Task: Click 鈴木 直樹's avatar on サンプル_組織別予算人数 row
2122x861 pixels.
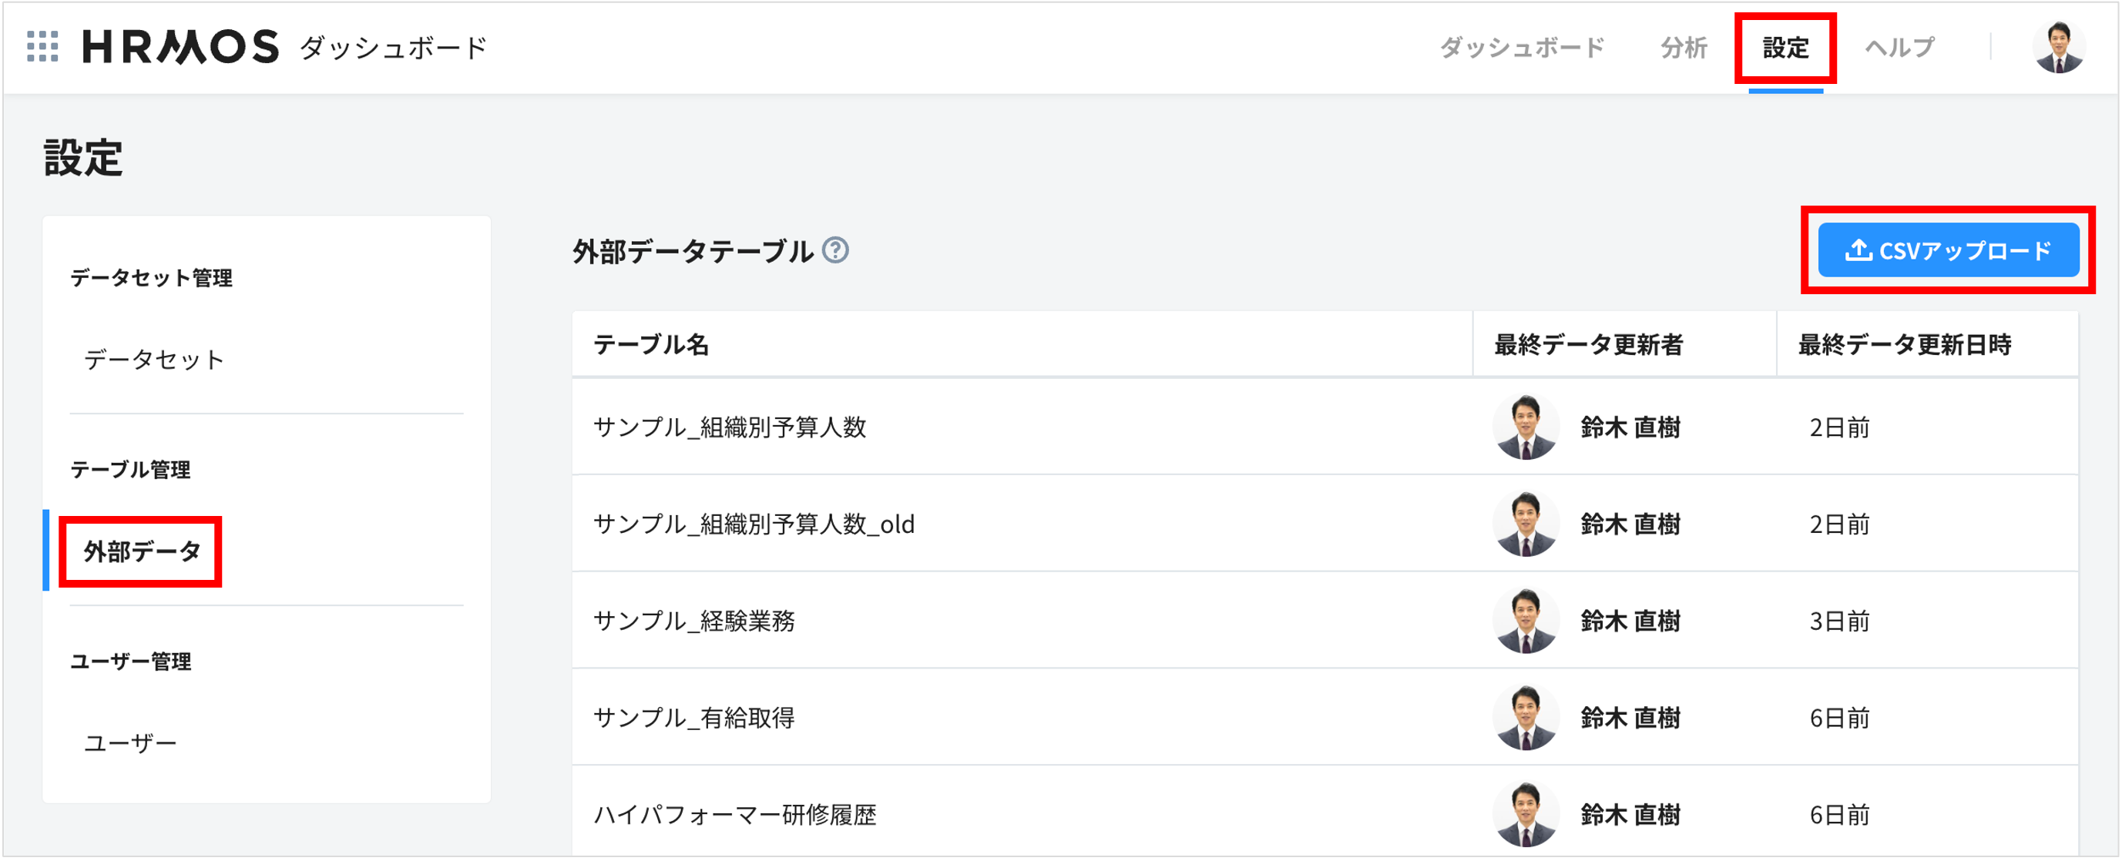Action: [x=1528, y=427]
